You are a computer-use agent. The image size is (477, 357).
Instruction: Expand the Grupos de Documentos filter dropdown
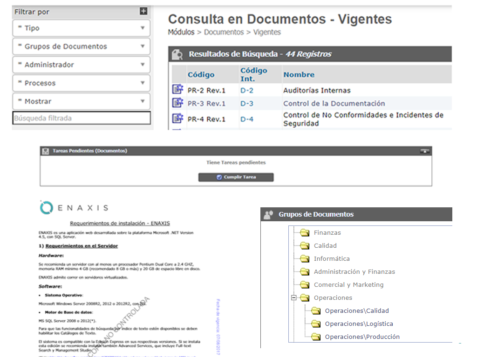point(82,46)
